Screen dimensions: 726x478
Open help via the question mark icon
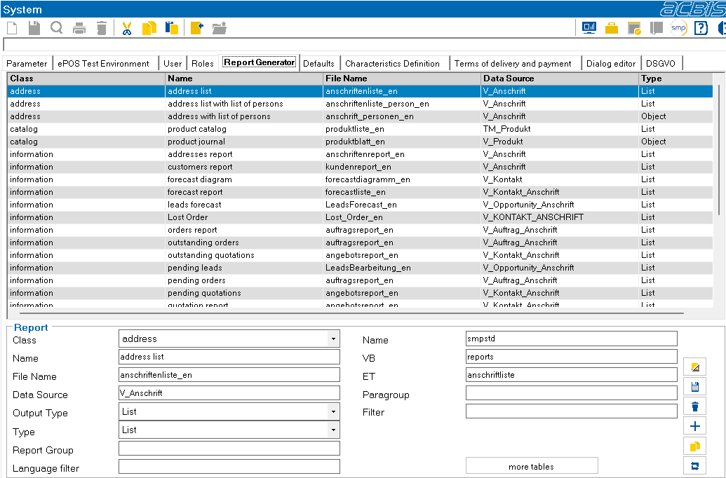point(701,28)
